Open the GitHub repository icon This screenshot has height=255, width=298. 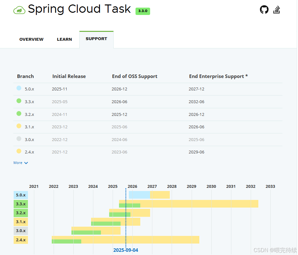pos(264,10)
